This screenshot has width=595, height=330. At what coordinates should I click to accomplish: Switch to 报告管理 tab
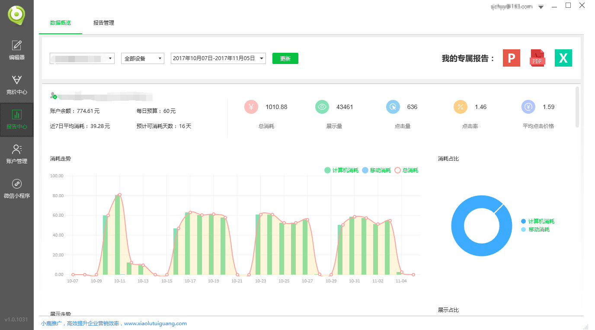tap(104, 23)
